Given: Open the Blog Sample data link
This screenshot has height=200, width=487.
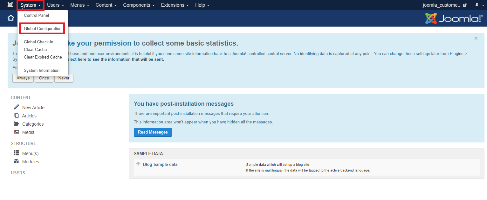Looking at the screenshot, I should 160,164.
